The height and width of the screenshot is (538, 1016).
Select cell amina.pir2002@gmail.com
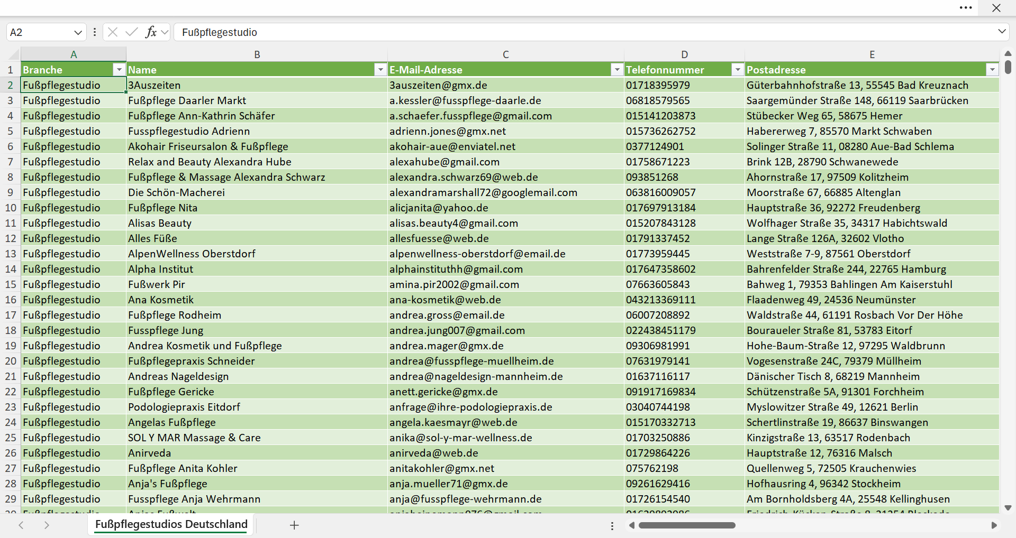(506, 284)
